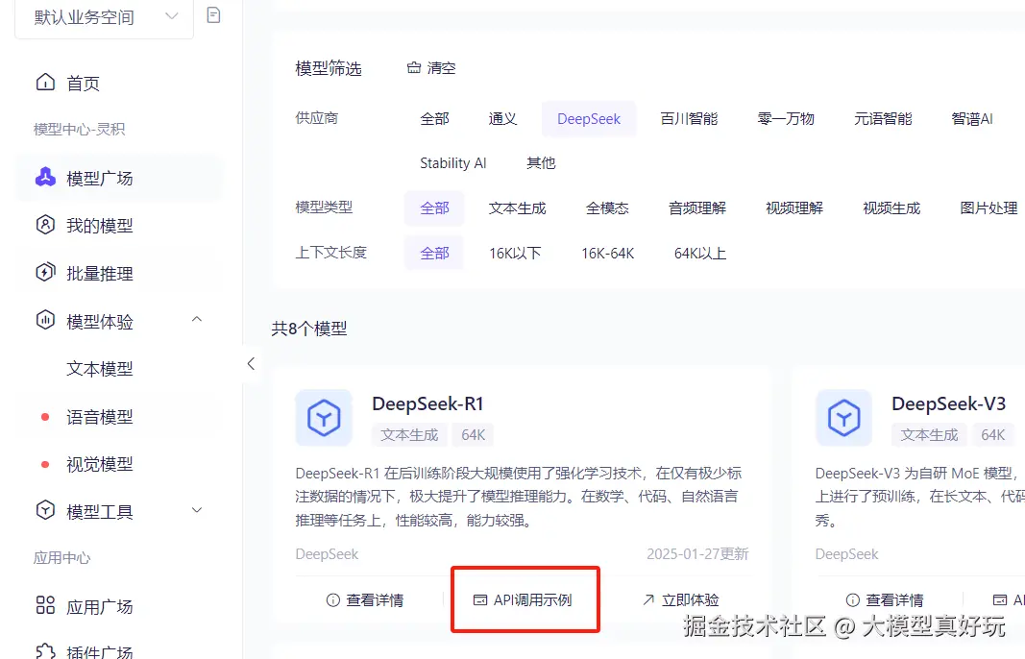Click the 模型体验 chart icon
Image resolution: width=1025 pixels, height=659 pixels.
45,320
